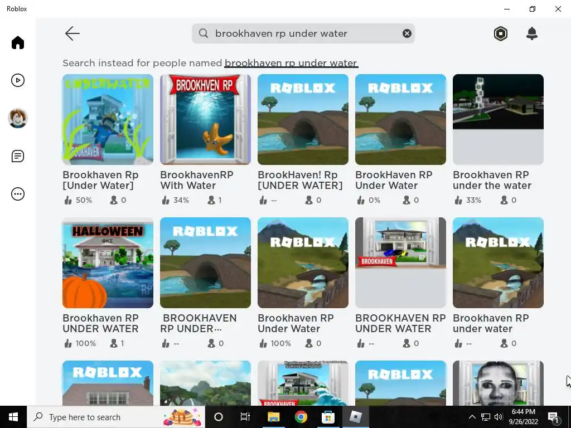Screen dimensions: 571x428
Task: Click thumbs-up icon beside 0% rating
Action: coord(361,200)
